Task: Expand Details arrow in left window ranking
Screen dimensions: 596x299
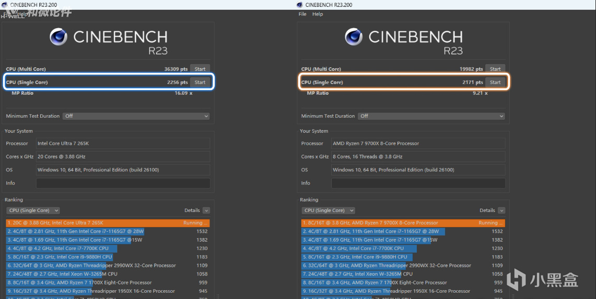Action: [206, 210]
